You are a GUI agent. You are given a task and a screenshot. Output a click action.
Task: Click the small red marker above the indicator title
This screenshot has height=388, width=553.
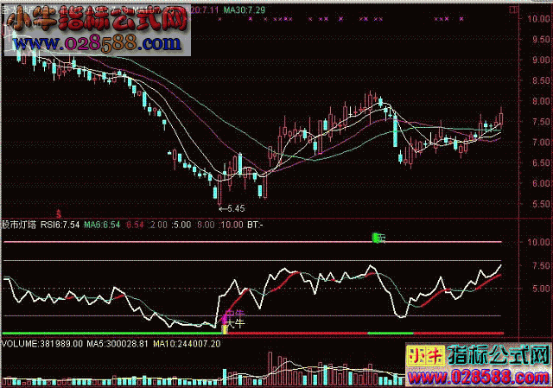tap(59, 212)
